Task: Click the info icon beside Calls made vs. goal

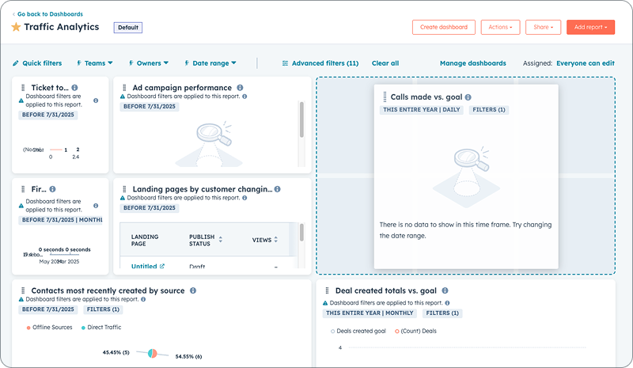Action: click(468, 97)
